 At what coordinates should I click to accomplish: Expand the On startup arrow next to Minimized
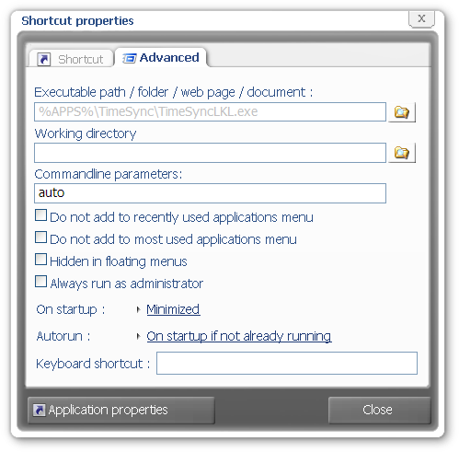139,310
